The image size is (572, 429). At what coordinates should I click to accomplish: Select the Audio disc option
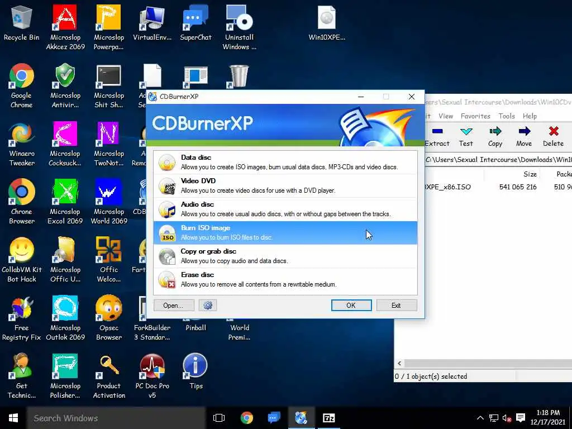click(285, 209)
